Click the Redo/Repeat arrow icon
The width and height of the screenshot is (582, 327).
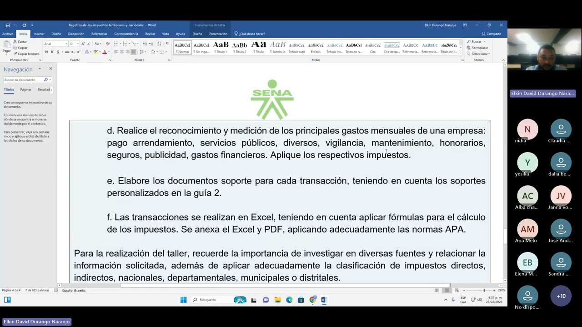[x=24, y=25]
